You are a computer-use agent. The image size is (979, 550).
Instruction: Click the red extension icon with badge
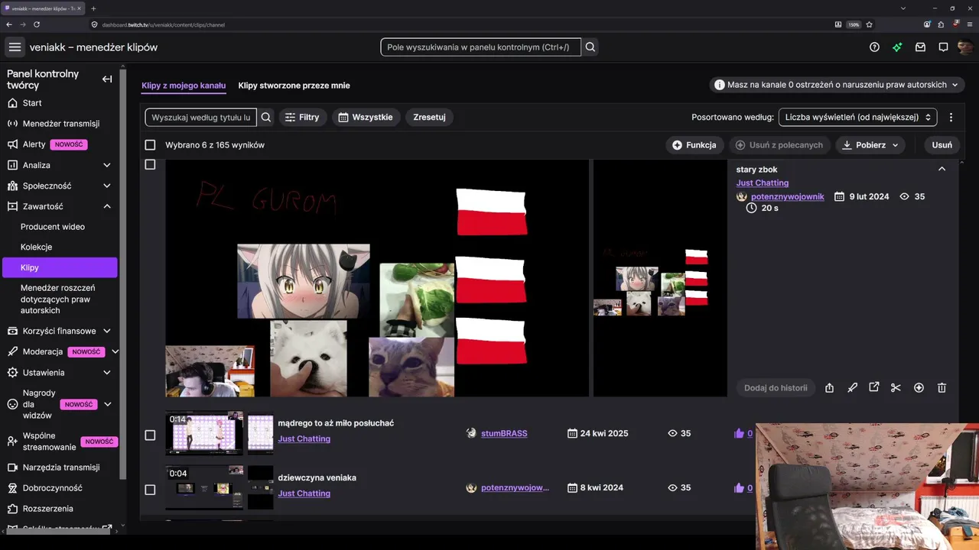coord(956,24)
